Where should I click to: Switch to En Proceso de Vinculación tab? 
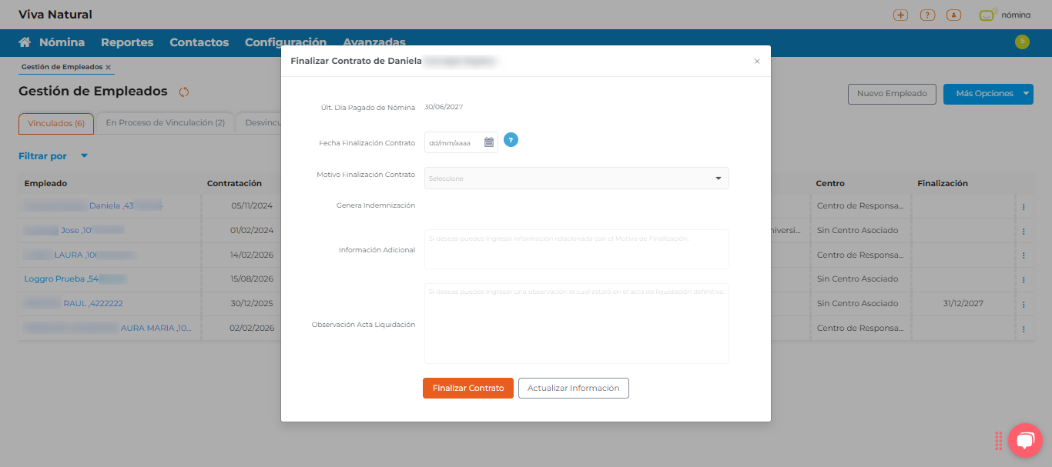(x=165, y=123)
